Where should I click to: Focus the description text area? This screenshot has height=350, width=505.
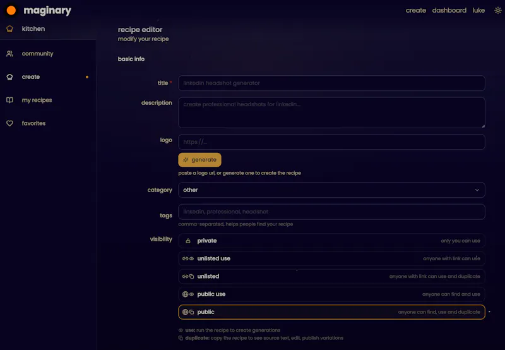[x=332, y=112]
